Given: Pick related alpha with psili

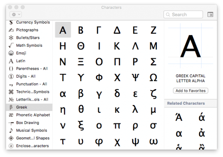Looking at the screenshot, I should [x=202, y=133].
